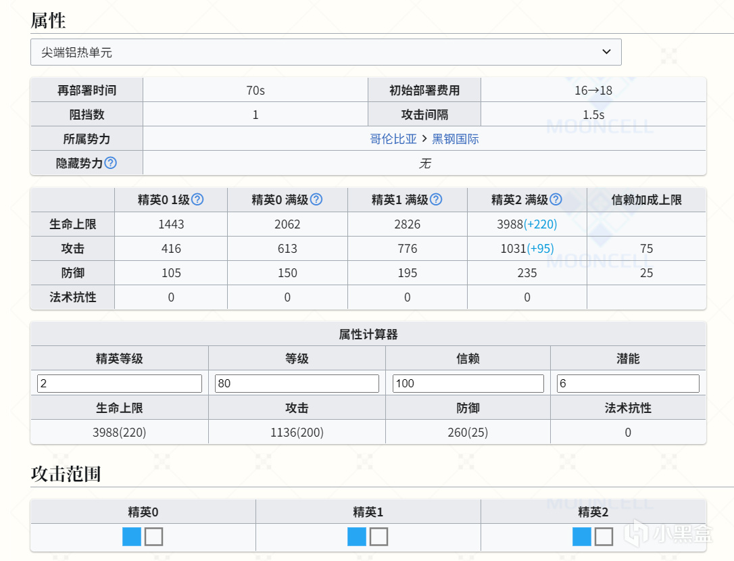The image size is (734, 561).
Task: Click the 属性计算器 table header
Action: [368, 335]
